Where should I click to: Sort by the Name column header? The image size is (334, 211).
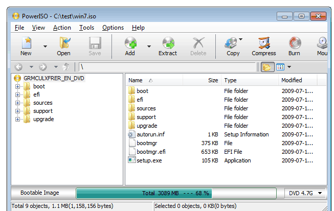point(154,80)
